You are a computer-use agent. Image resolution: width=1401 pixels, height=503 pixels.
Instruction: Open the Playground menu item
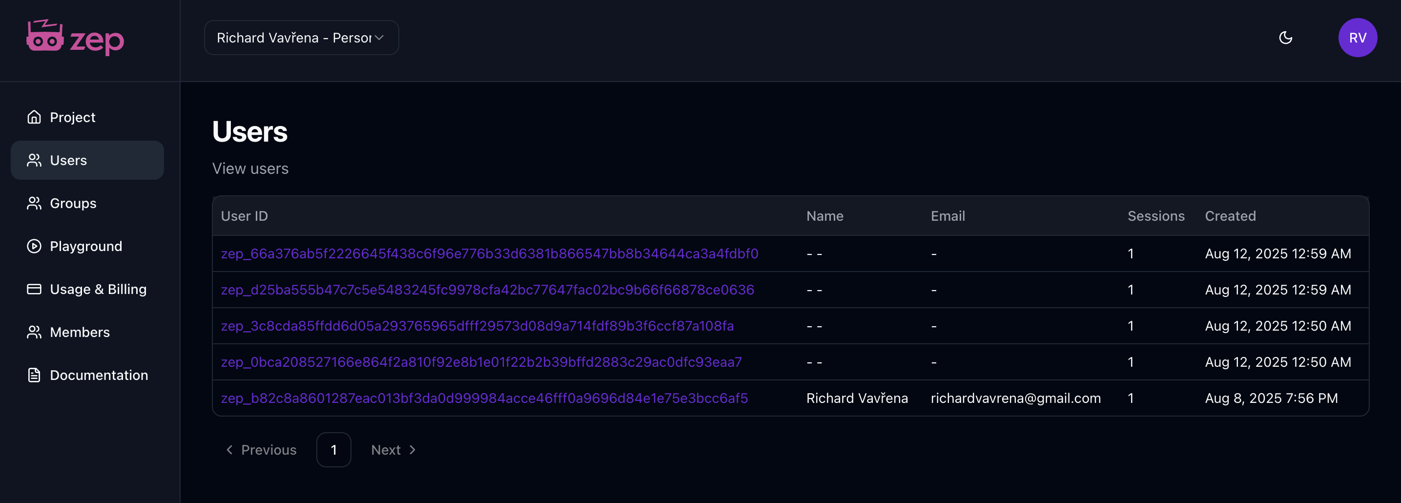pyautogui.click(x=86, y=246)
